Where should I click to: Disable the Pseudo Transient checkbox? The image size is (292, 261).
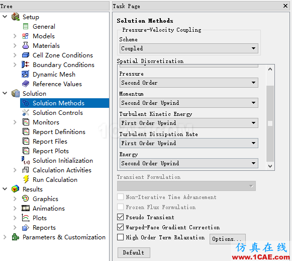click(x=120, y=217)
